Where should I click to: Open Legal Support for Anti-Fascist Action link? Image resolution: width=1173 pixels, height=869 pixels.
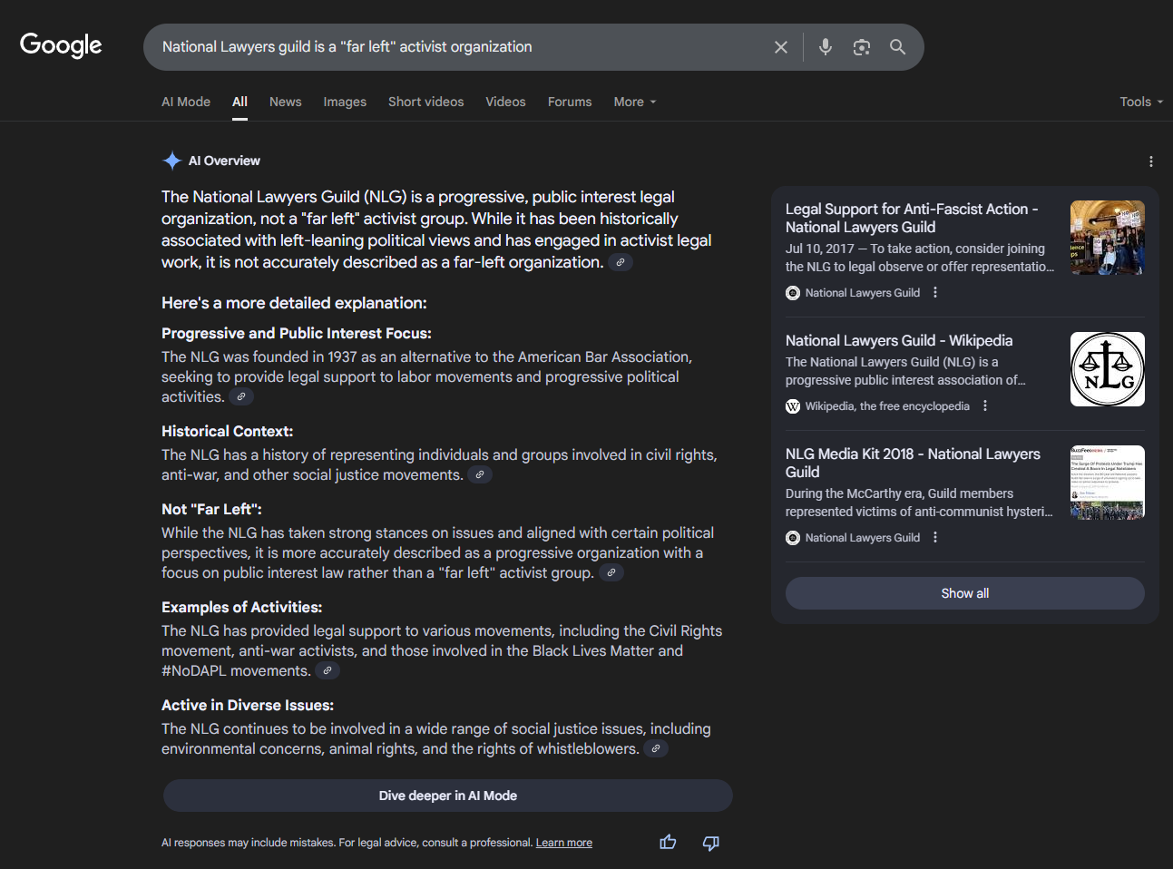(912, 218)
